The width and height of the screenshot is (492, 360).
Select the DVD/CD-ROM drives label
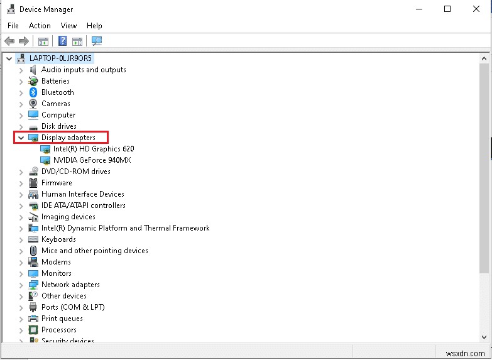pyautogui.click(x=76, y=172)
